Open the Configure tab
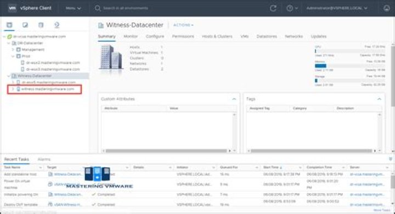The height and width of the screenshot is (214, 395). 155,36
